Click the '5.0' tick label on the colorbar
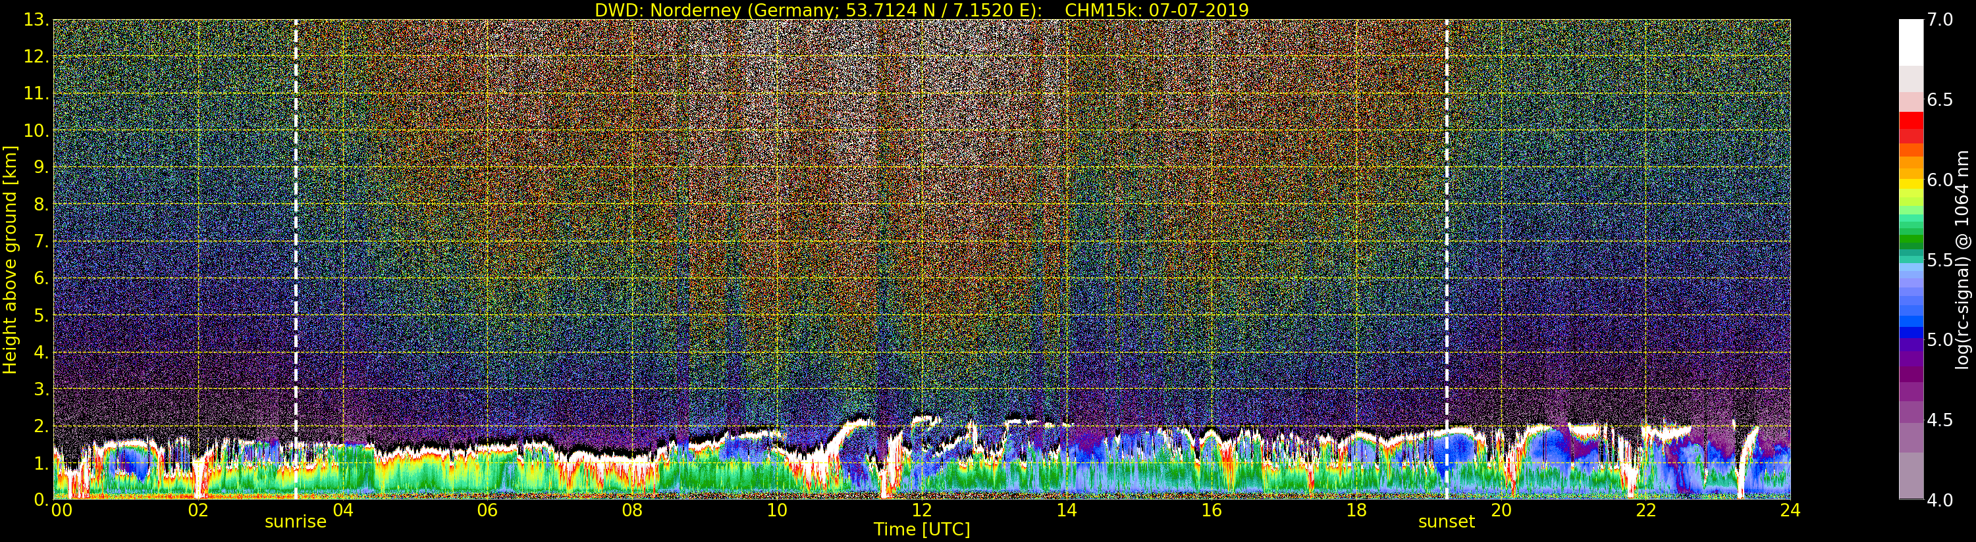This screenshot has width=1976, height=542. pos(1940,339)
